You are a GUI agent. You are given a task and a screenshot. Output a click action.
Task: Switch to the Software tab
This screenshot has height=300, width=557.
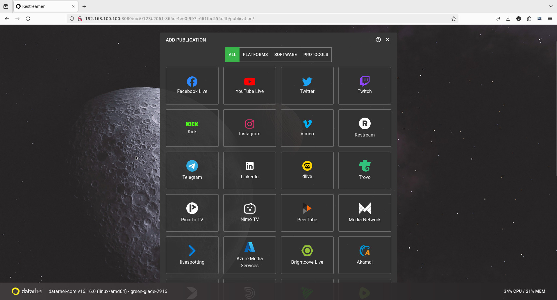pyautogui.click(x=285, y=55)
